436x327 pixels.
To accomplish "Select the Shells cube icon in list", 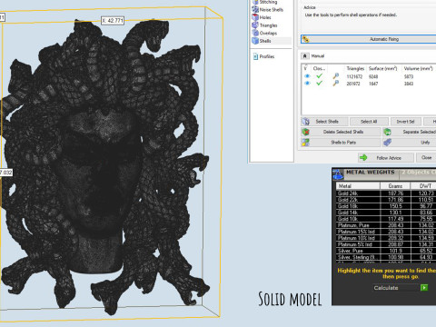I will (x=255, y=41).
